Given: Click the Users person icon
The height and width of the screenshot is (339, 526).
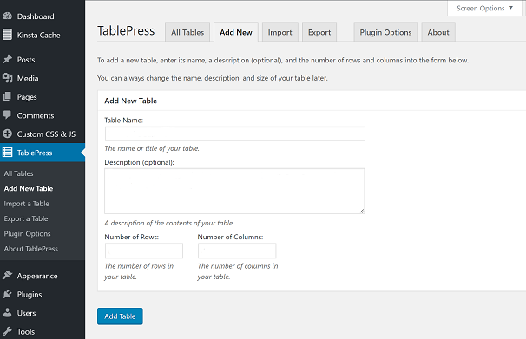Looking at the screenshot, I should click(8, 312).
